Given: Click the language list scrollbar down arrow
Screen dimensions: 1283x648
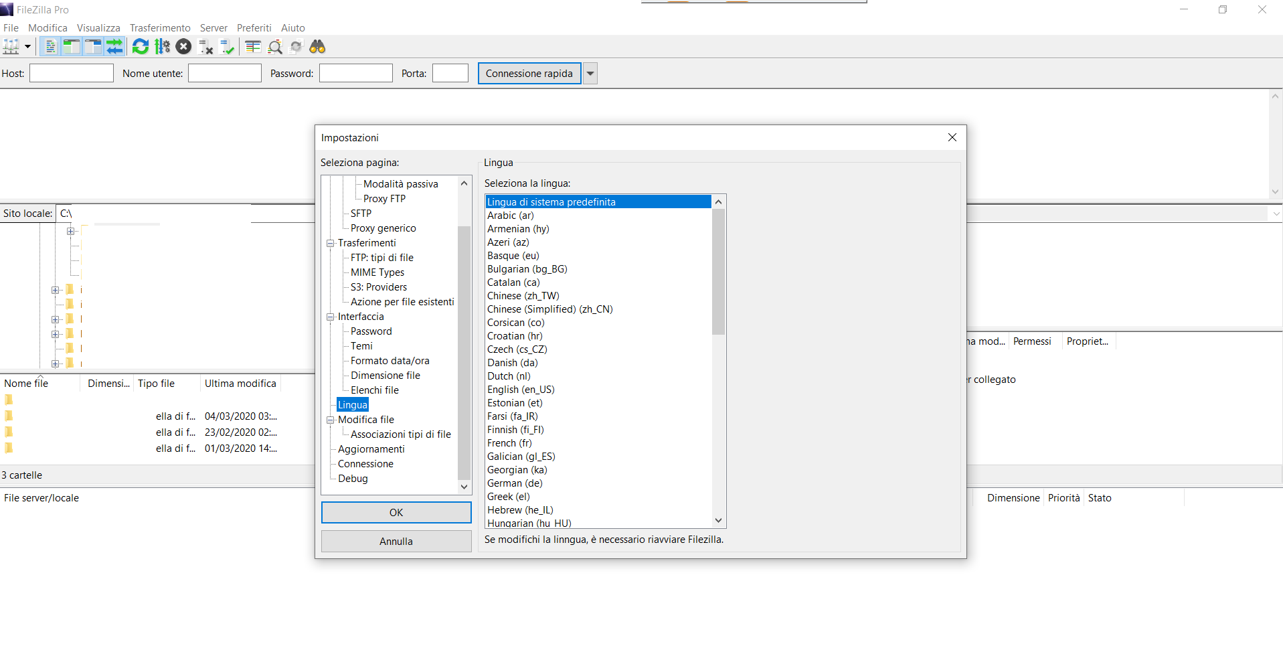Looking at the screenshot, I should [x=718, y=520].
